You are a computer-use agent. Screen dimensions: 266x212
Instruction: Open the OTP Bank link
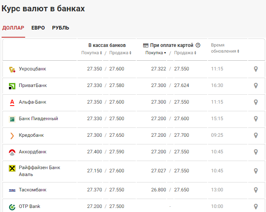pyautogui.click(x=30, y=206)
